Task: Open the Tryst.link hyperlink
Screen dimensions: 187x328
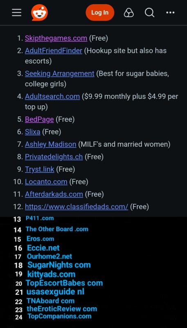Action: click(x=39, y=169)
